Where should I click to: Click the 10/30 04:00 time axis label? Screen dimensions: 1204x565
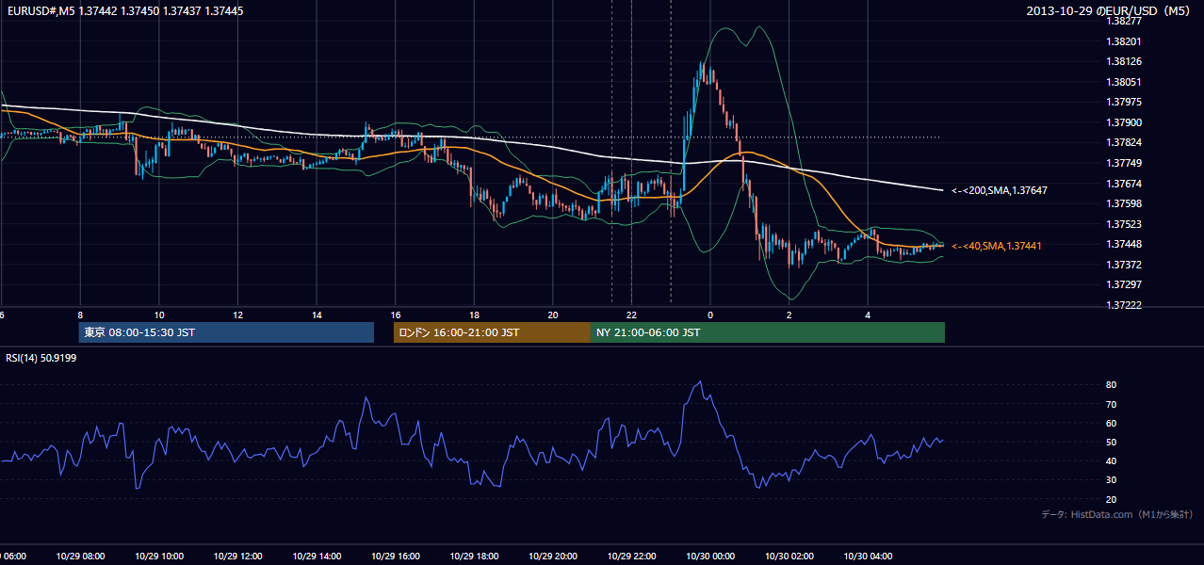pyautogui.click(x=868, y=557)
